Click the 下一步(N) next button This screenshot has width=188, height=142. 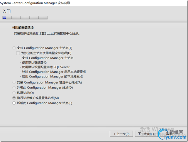pyautogui.click(x=146, y=134)
